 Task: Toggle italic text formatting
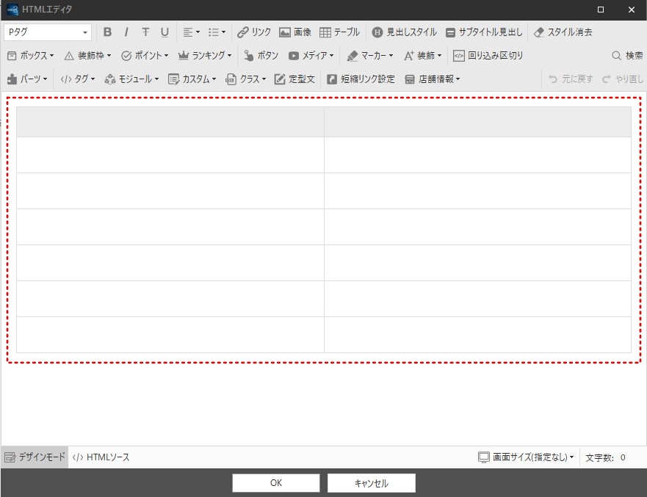tap(126, 32)
